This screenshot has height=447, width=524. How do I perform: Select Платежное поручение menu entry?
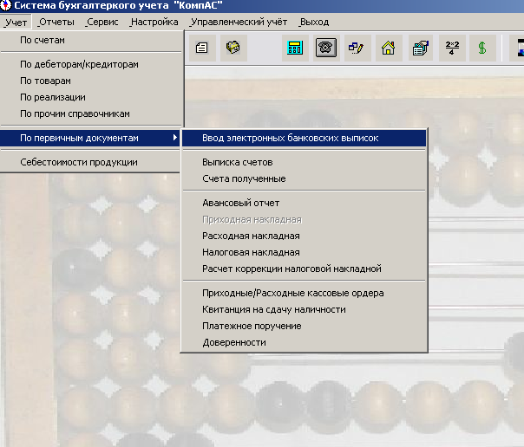(x=252, y=326)
